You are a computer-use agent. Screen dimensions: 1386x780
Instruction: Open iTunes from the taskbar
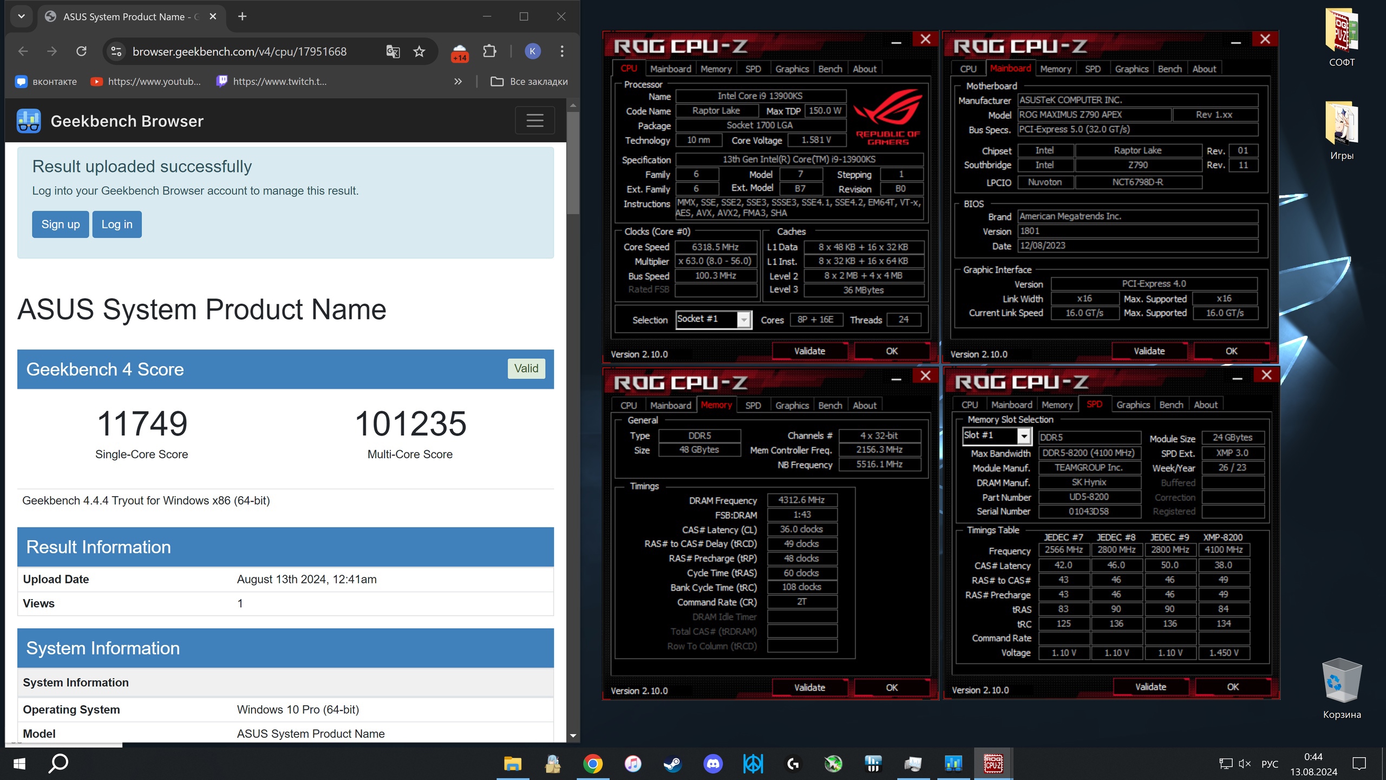click(x=633, y=764)
